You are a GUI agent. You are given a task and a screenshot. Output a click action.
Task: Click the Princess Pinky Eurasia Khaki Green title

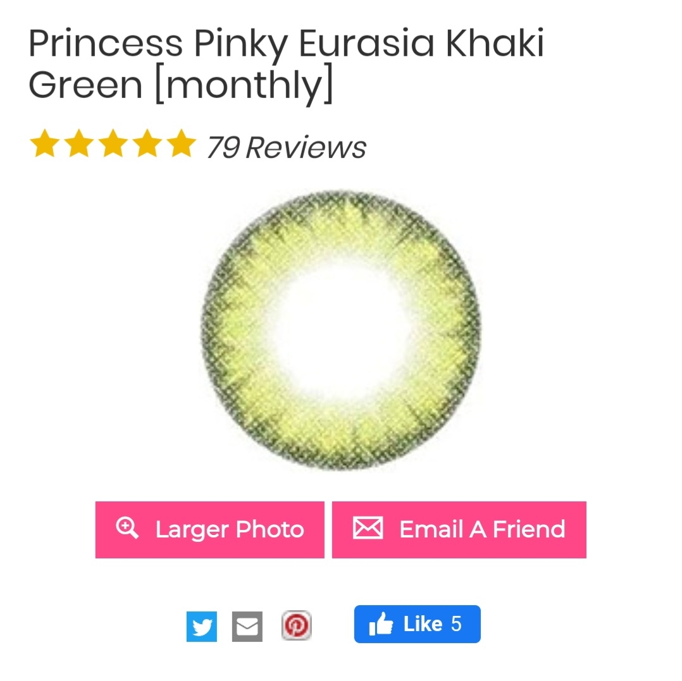tap(286, 63)
